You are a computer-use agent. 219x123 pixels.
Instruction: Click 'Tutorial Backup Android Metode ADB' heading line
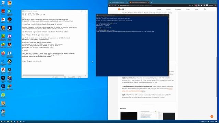34,15
